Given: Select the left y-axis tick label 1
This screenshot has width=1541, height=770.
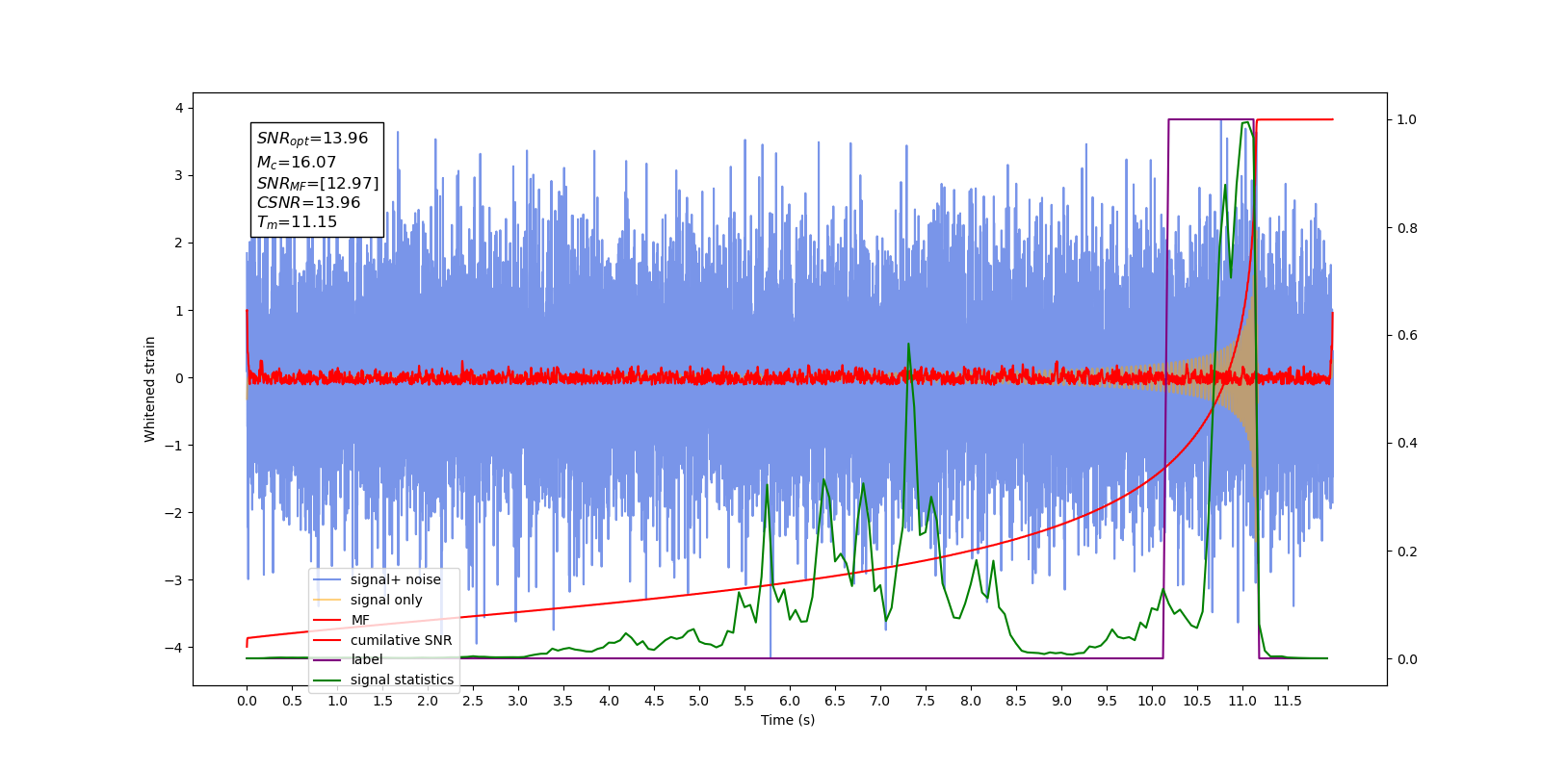Looking at the screenshot, I should (x=179, y=311).
